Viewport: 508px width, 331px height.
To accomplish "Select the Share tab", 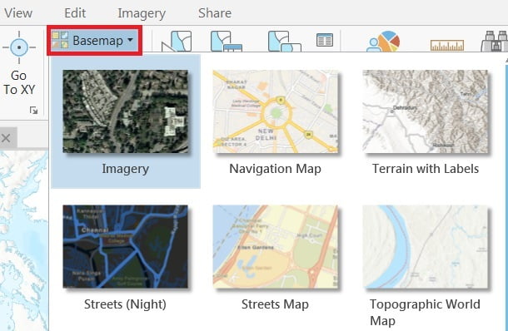I will point(215,13).
